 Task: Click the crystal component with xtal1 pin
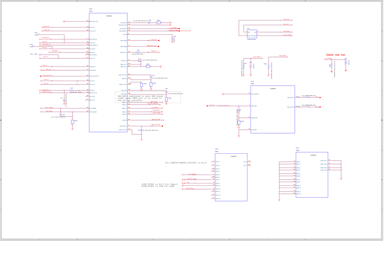tap(252, 34)
